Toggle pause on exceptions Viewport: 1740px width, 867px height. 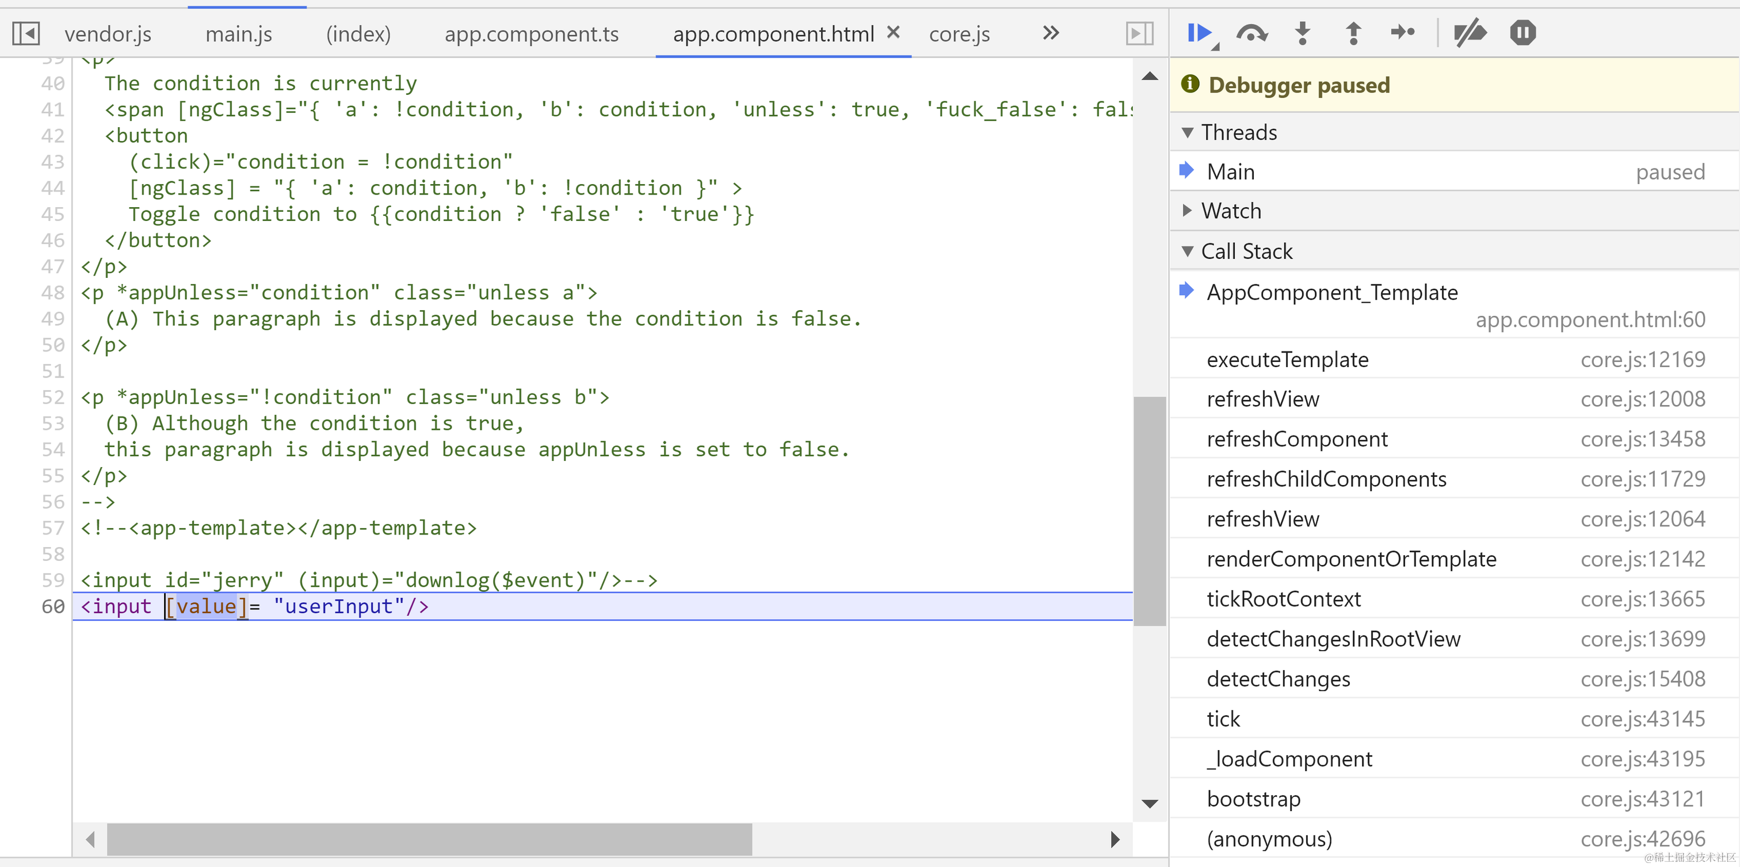coord(1522,32)
